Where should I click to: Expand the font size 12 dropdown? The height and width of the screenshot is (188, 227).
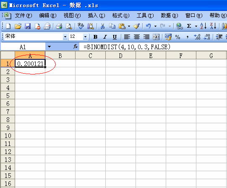[86, 37]
